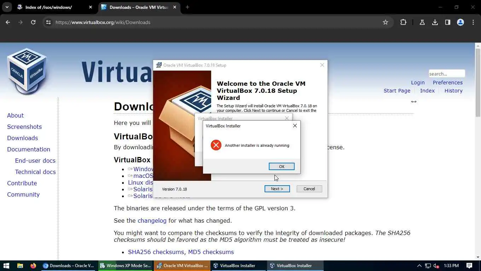The height and width of the screenshot is (271, 481).
Task: Click the page width toggle arrow icon
Action: coord(414,102)
